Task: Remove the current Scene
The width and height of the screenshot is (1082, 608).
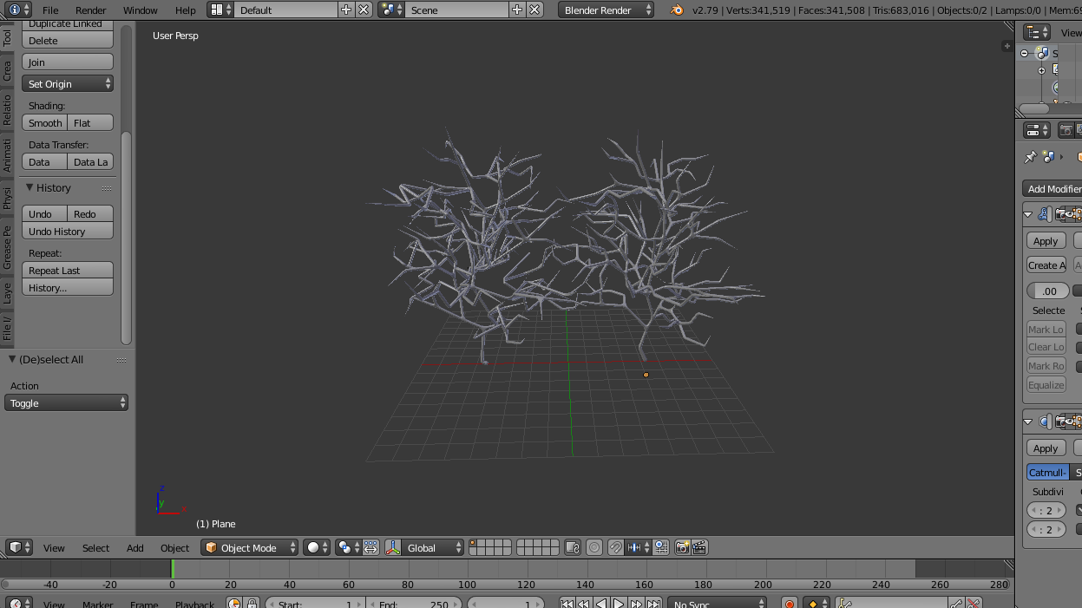Action: (534, 10)
